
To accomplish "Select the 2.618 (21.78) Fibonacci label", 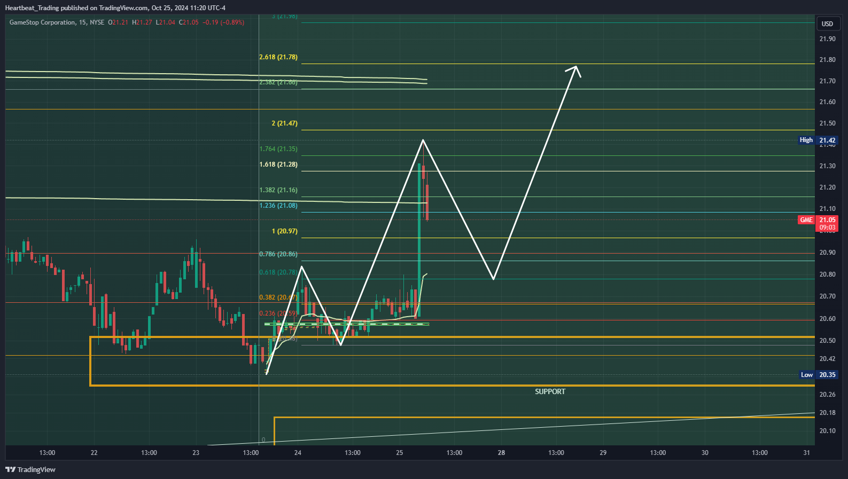I will [x=278, y=57].
